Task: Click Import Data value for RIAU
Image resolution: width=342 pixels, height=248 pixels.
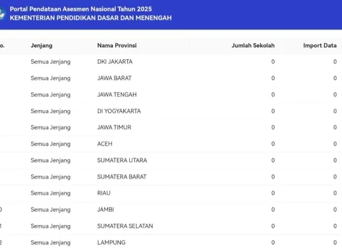Action: [335, 193]
